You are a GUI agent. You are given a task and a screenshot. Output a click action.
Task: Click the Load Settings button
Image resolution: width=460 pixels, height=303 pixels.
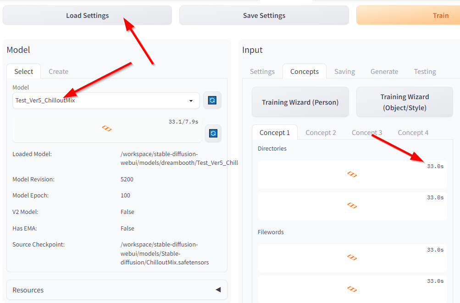pyautogui.click(x=88, y=16)
